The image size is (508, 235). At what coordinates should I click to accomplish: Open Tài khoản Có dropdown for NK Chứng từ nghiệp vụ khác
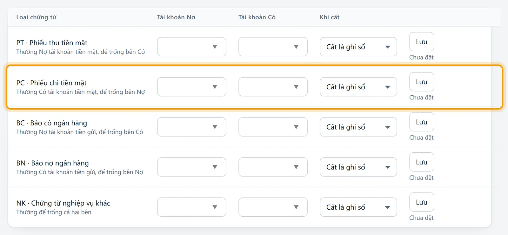[x=273, y=207]
